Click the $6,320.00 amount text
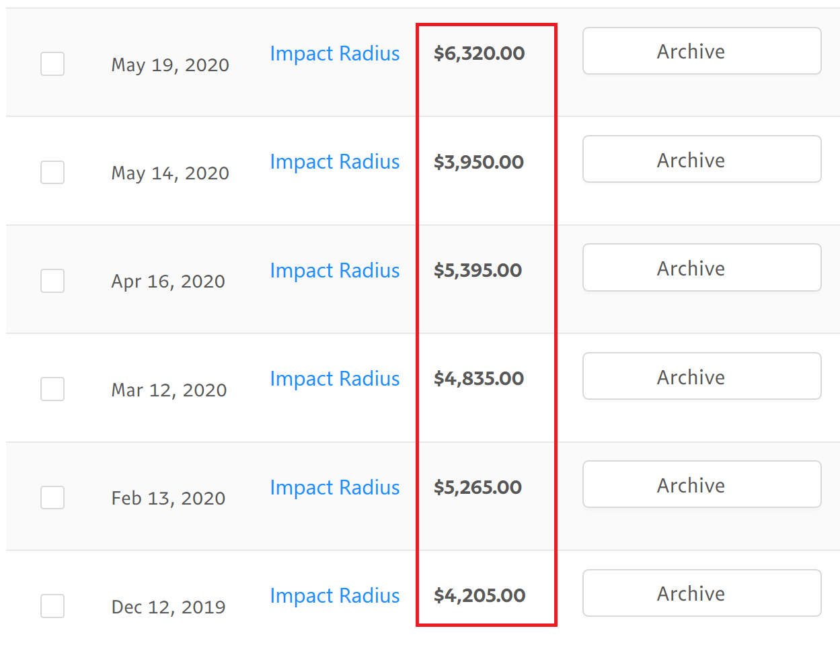The width and height of the screenshot is (840, 645). (480, 54)
